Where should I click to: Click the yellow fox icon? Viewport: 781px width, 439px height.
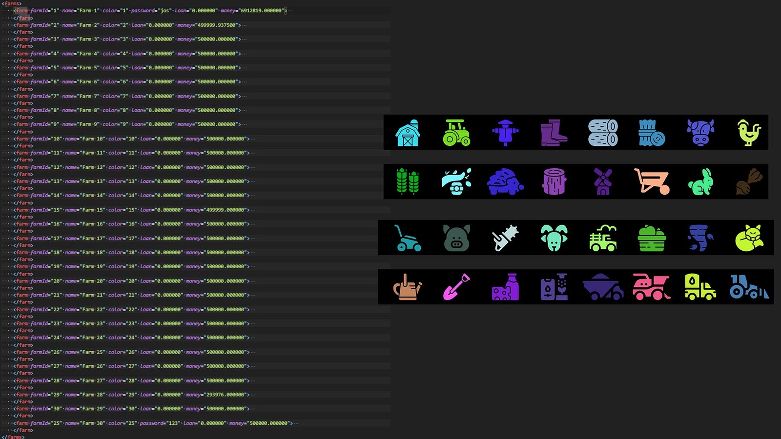749,238
